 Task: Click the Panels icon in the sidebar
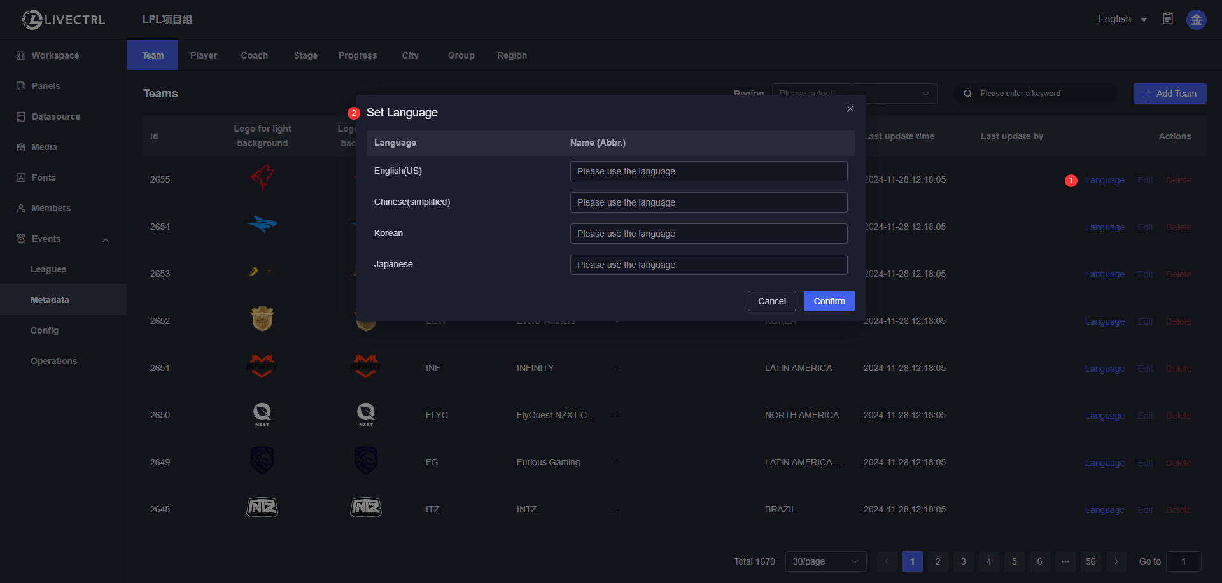21,86
